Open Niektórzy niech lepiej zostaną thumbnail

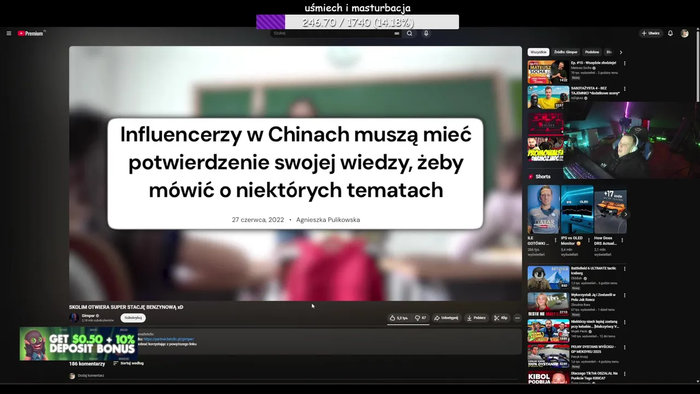point(549,330)
